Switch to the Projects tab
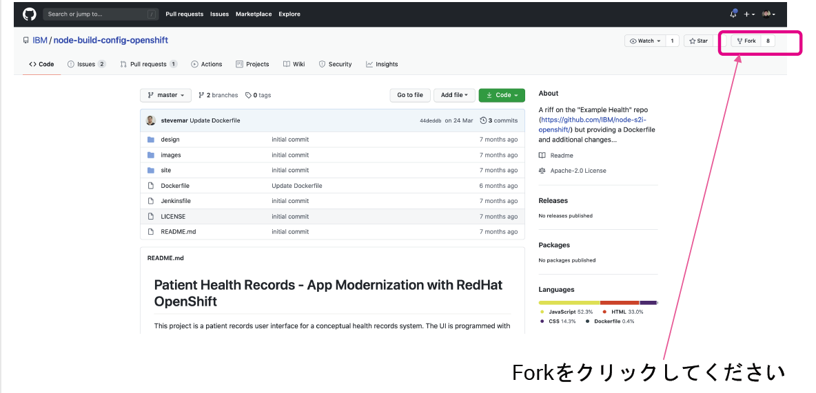The height and width of the screenshot is (393, 816). pyautogui.click(x=252, y=64)
